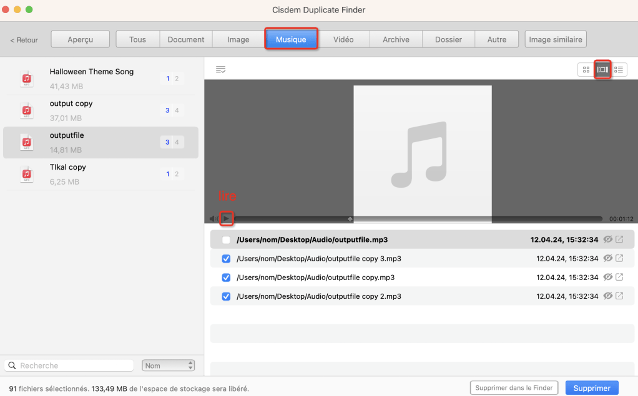Uncheck outputfile copy 3.mp3 checkbox
638x396 pixels.
point(226,259)
